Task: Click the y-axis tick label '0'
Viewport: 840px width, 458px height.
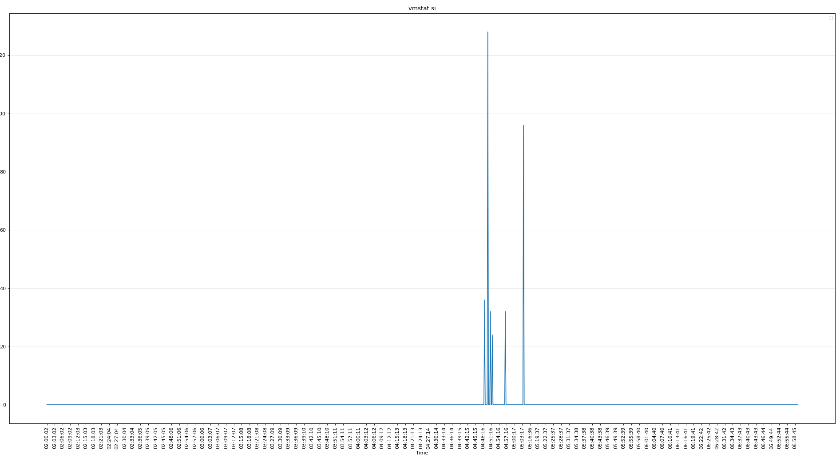Action: point(4,405)
